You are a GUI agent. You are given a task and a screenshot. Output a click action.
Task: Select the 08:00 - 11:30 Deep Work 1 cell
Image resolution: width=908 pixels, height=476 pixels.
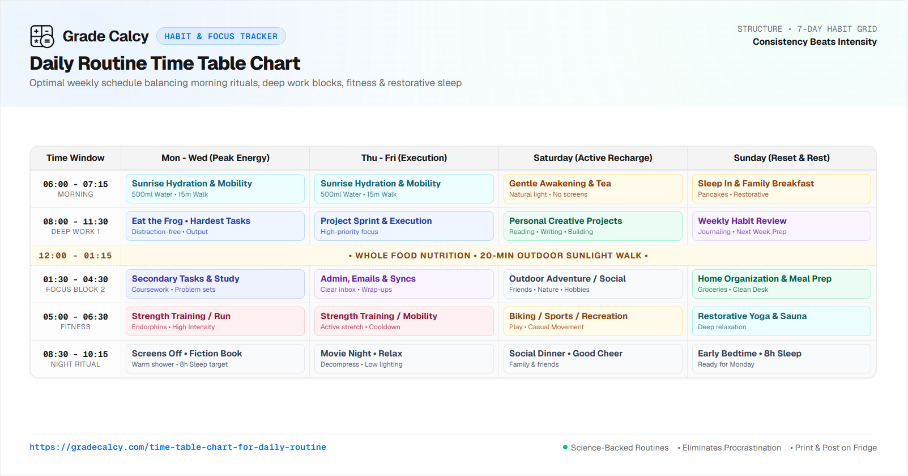(75, 226)
